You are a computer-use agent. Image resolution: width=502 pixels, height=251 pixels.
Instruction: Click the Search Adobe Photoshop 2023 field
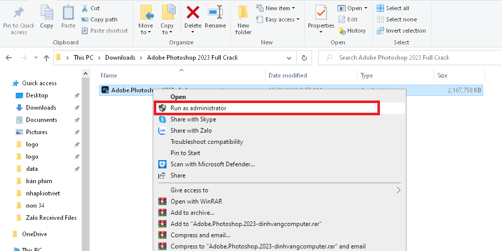point(410,58)
